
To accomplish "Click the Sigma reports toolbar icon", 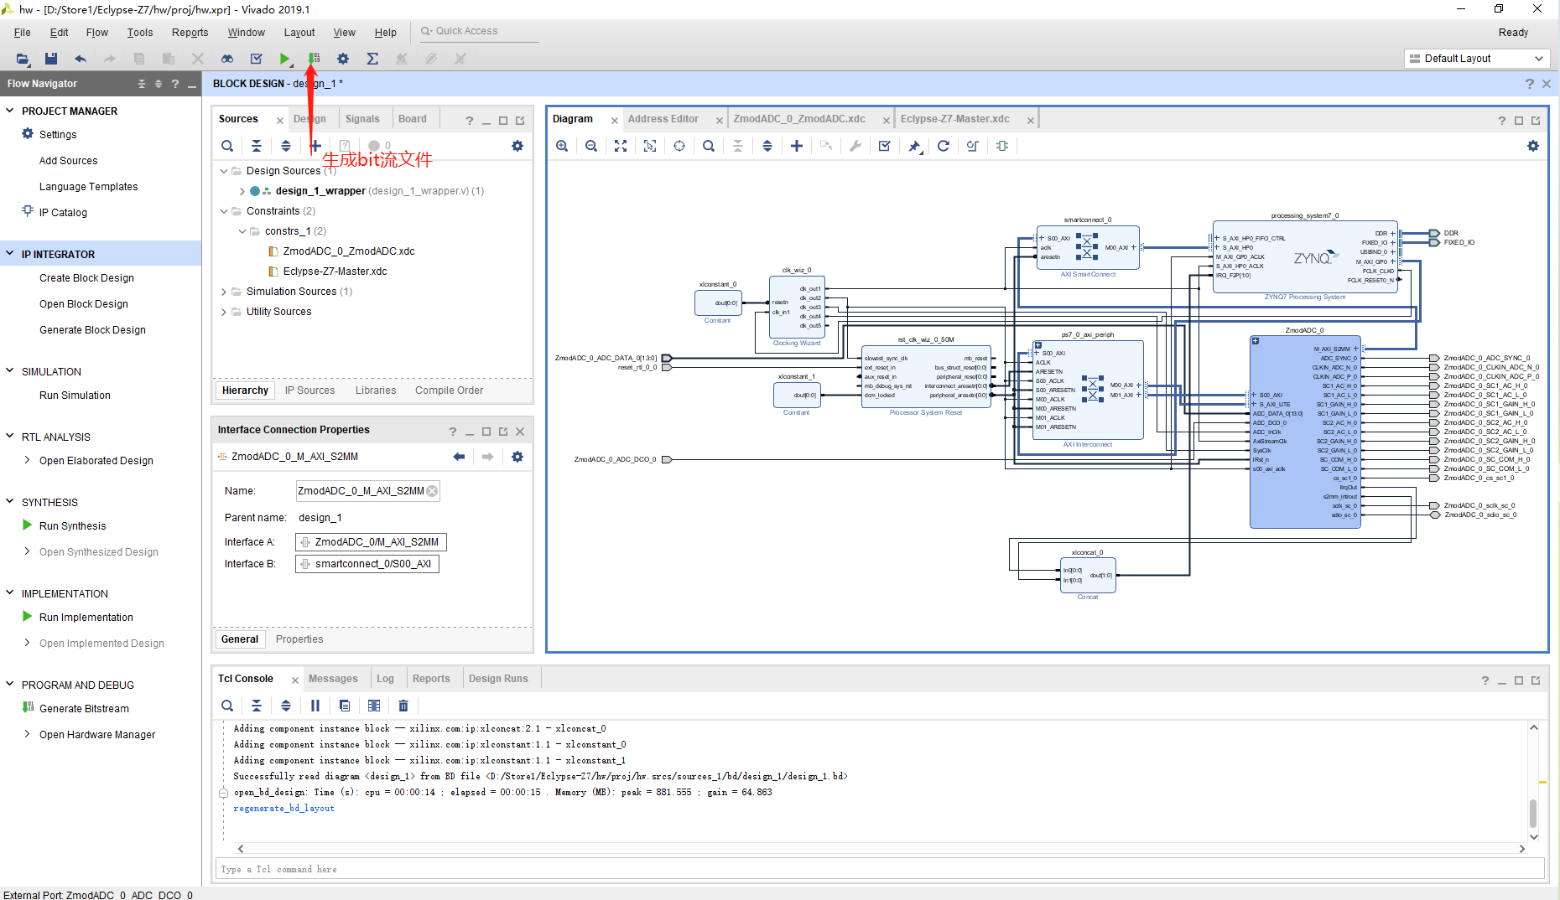I will tap(372, 59).
